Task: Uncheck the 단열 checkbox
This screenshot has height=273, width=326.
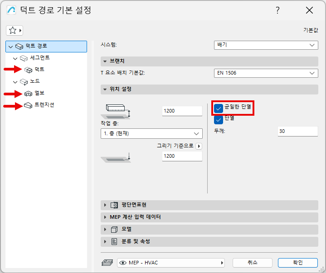Action: coord(219,120)
